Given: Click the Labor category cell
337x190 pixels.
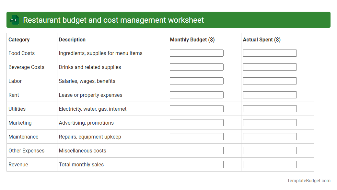Looking at the screenshot, I should tap(15, 81).
